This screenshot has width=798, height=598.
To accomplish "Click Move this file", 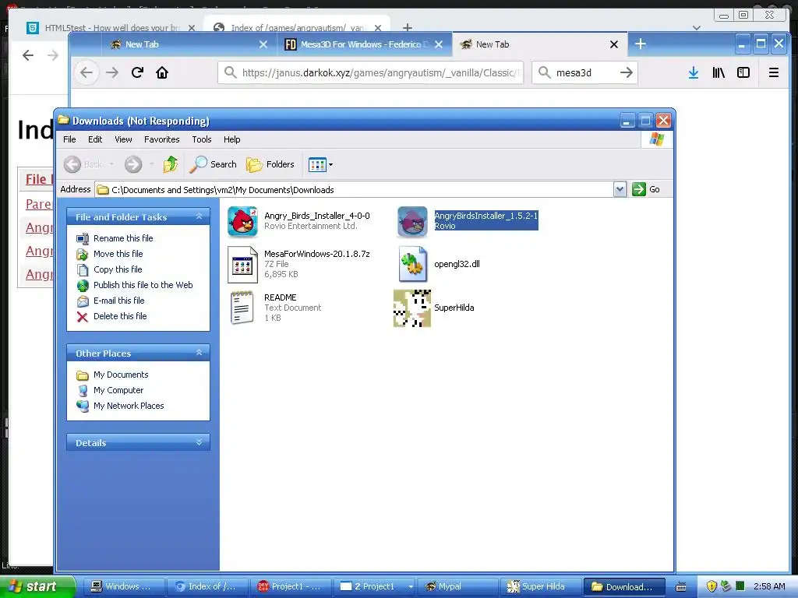I will (x=118, y=254).
